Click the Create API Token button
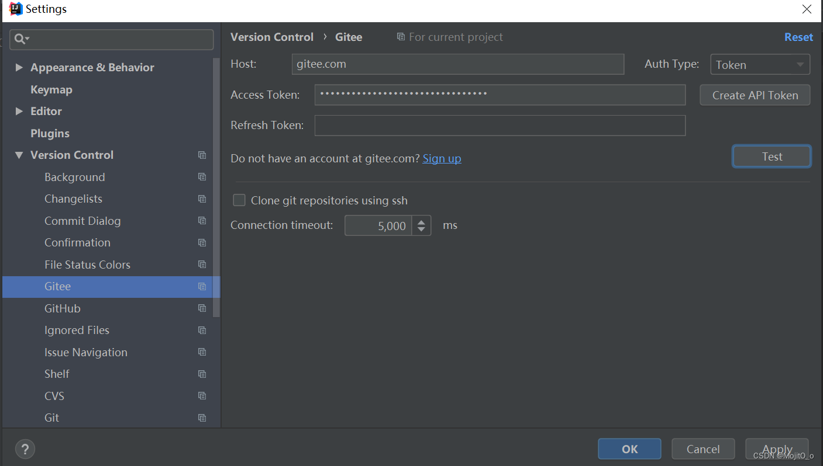Screen dimensions: 823x466 tap(755, 95)
